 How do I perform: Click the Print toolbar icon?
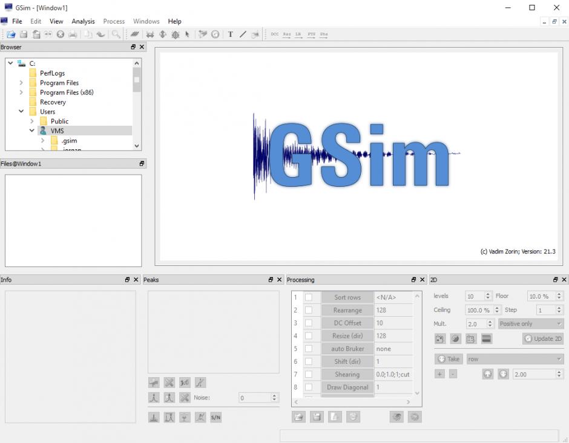tap(73, 34)
